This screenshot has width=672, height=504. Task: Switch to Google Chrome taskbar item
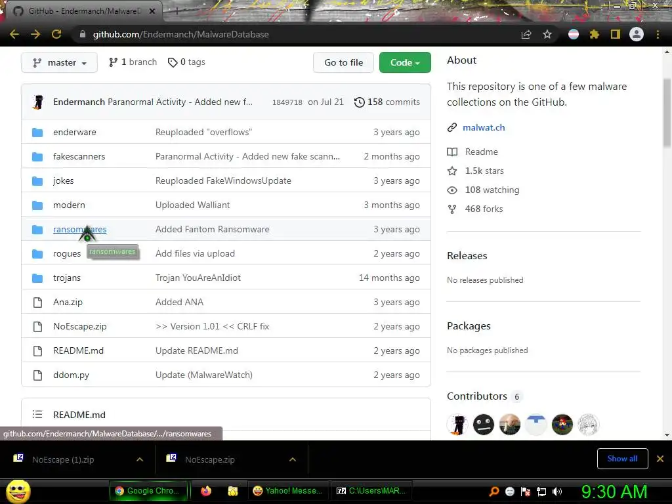point(149,491)
